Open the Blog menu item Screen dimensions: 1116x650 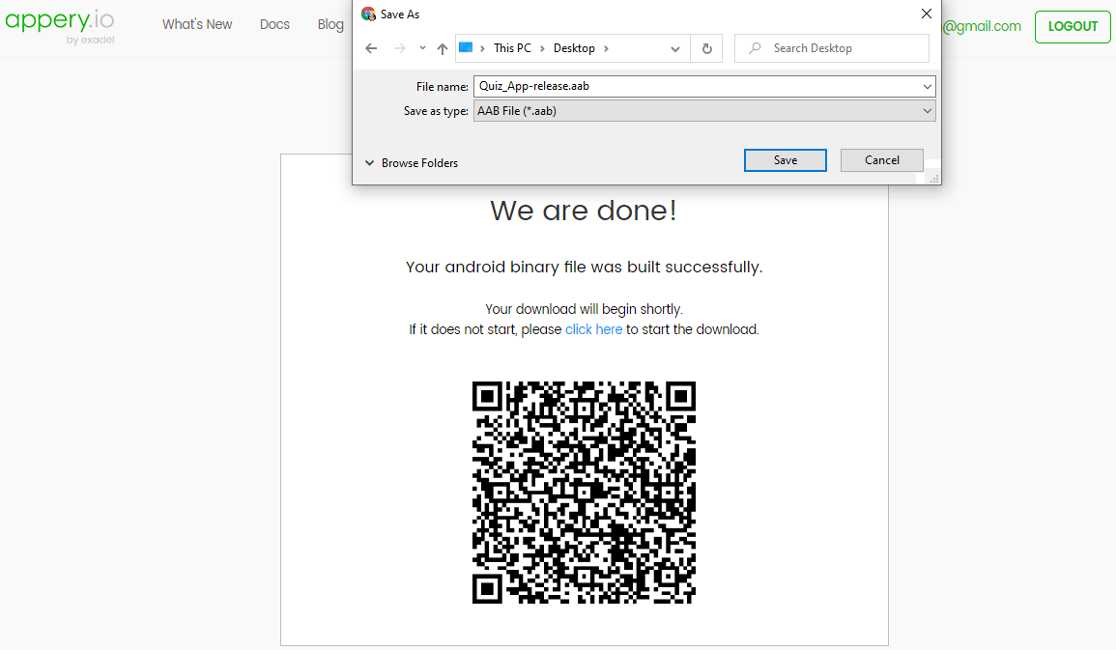coord(330,24)
